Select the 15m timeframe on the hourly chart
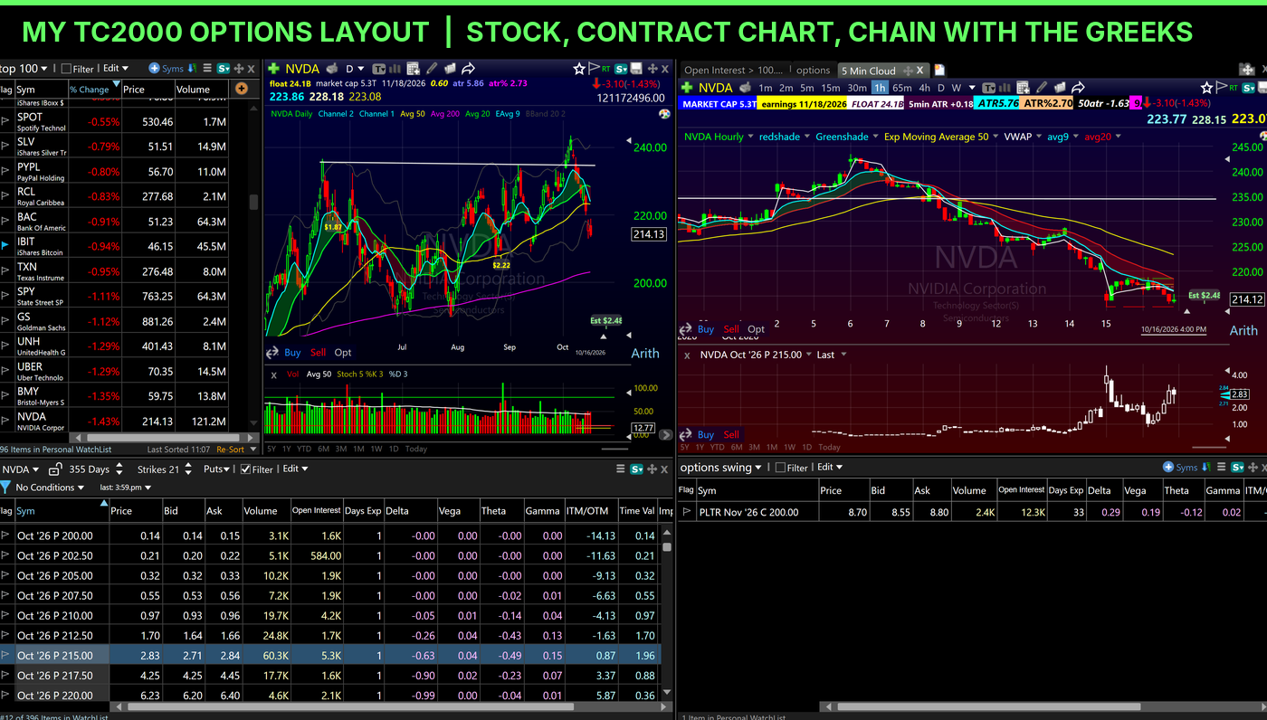Image resolution: width=1267 pixels, height=720 pixels. (x=830, y=88)
